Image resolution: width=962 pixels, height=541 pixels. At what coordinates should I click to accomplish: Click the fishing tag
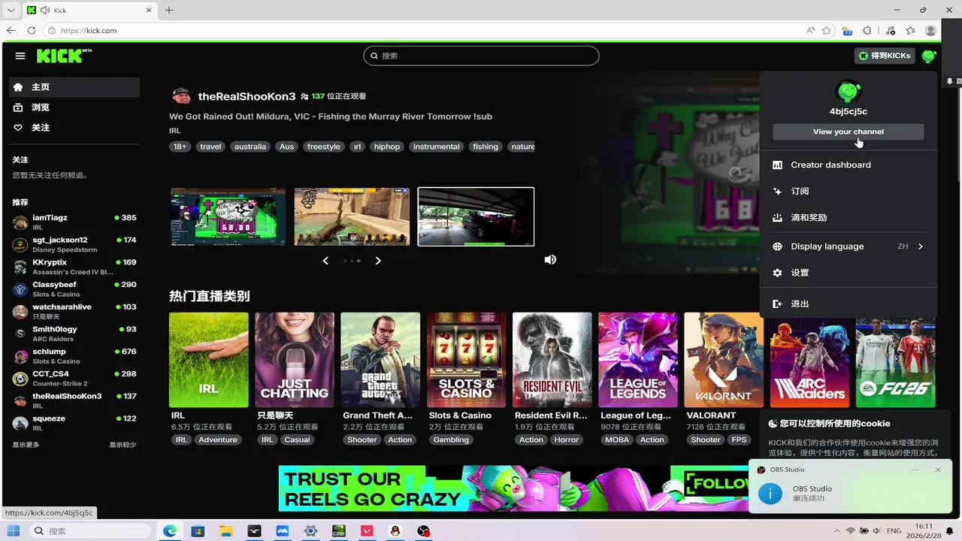pos(486,147)
